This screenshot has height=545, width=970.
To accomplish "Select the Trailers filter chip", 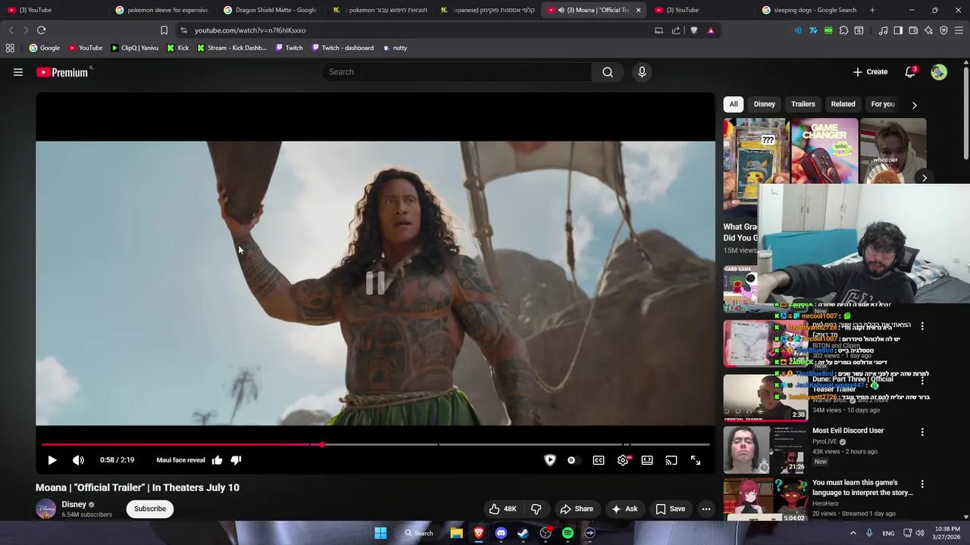I will point(803,104).
